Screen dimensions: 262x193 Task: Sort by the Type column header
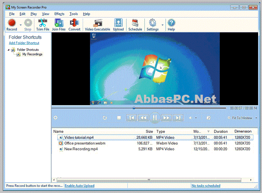tap(161, 132)
